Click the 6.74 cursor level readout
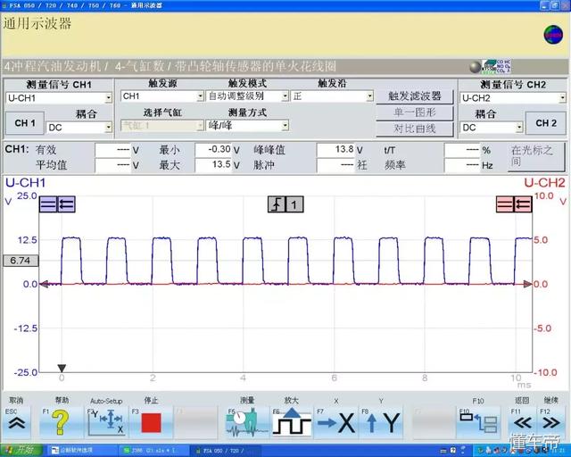 (21, 261)
